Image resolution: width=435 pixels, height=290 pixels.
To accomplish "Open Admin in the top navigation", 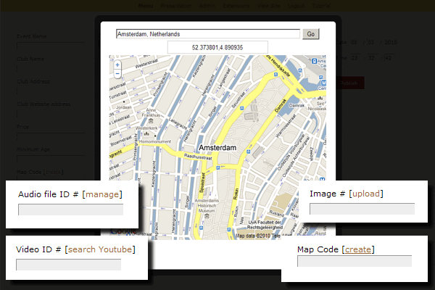I will (207, 6).
